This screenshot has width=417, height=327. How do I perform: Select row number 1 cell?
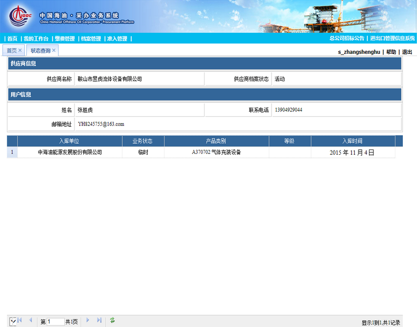click(12, 152)
